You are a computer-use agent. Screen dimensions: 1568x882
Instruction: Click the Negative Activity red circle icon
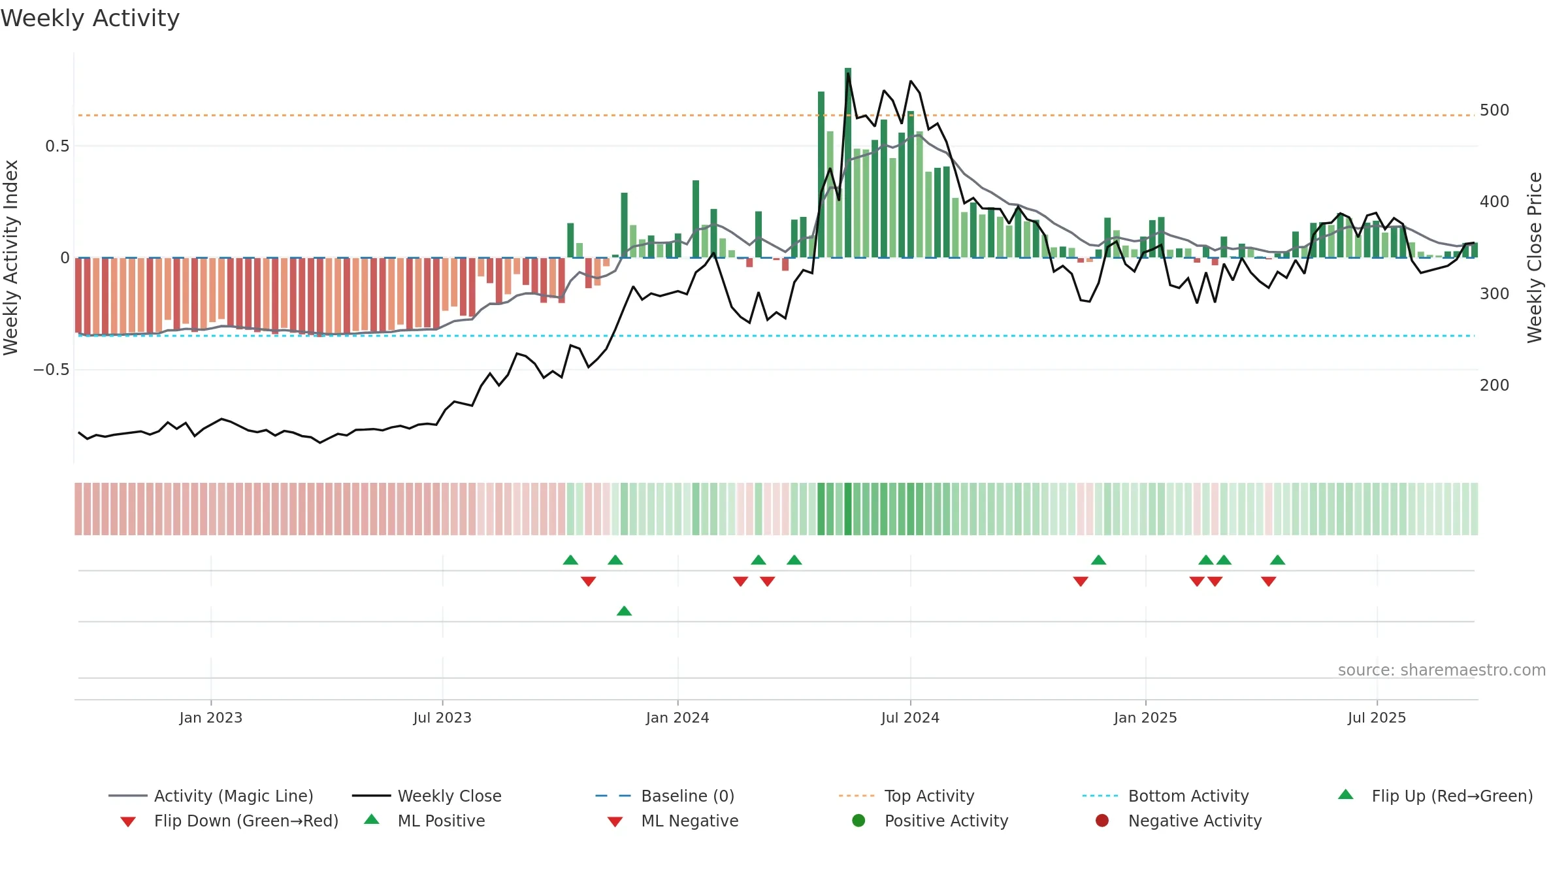[x=1102, y=821]
